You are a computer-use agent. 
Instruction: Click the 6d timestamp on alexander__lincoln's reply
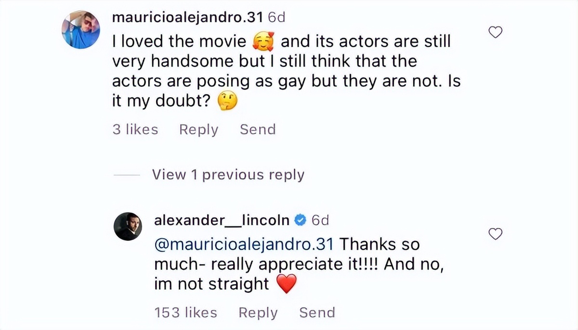(x=321, y=220)
